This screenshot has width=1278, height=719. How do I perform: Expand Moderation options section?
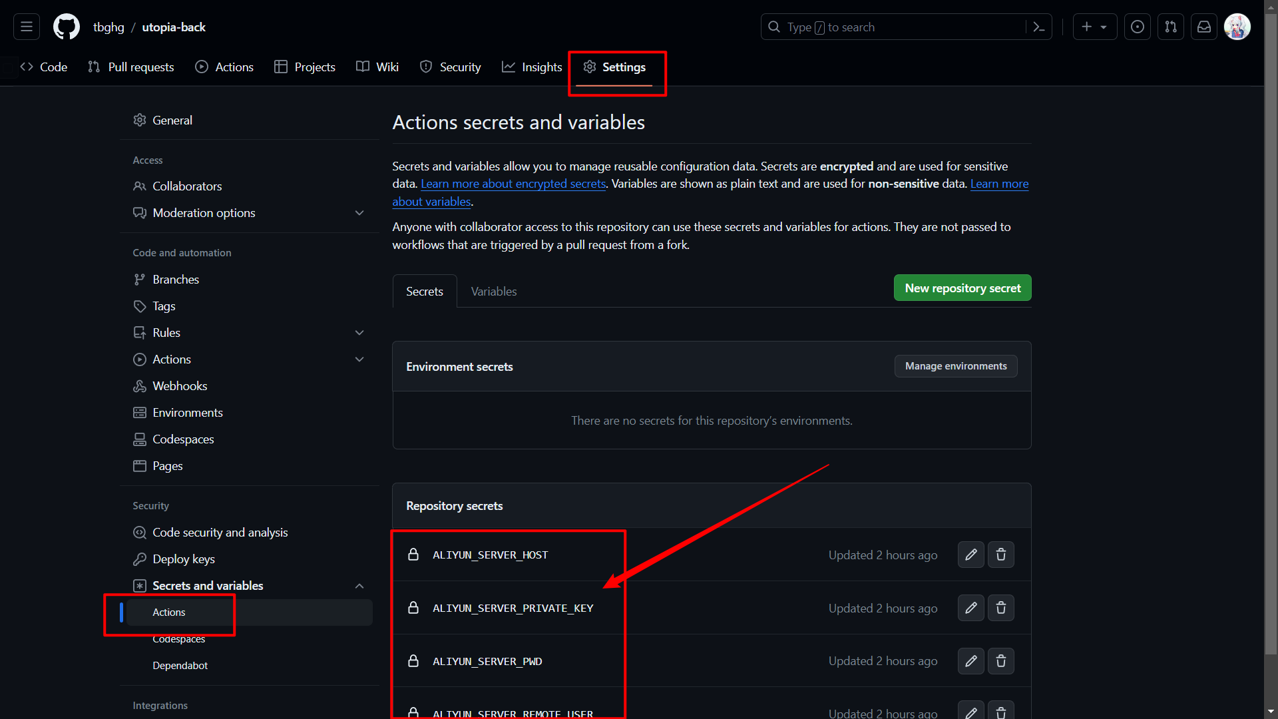pyautogui.click(x=359, y=213)
